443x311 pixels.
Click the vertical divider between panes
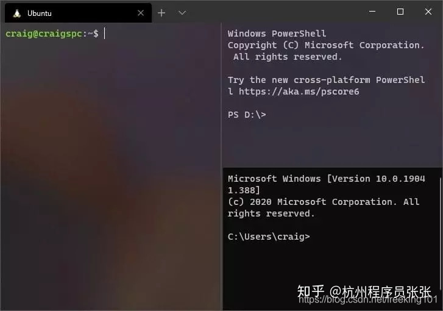[x=221, y=167]
